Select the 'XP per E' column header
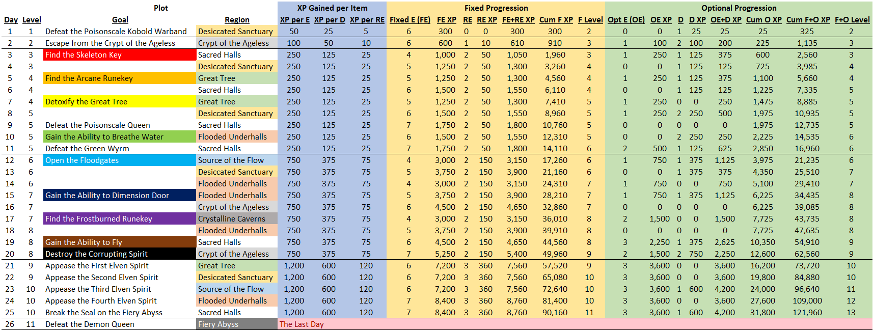Screen dimensions: 873x331 point(294,20)
